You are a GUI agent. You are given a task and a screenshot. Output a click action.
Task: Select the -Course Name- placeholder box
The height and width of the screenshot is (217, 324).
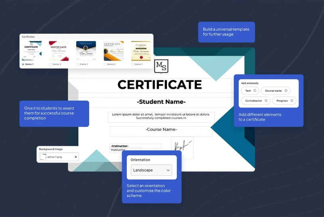[161, 130]
